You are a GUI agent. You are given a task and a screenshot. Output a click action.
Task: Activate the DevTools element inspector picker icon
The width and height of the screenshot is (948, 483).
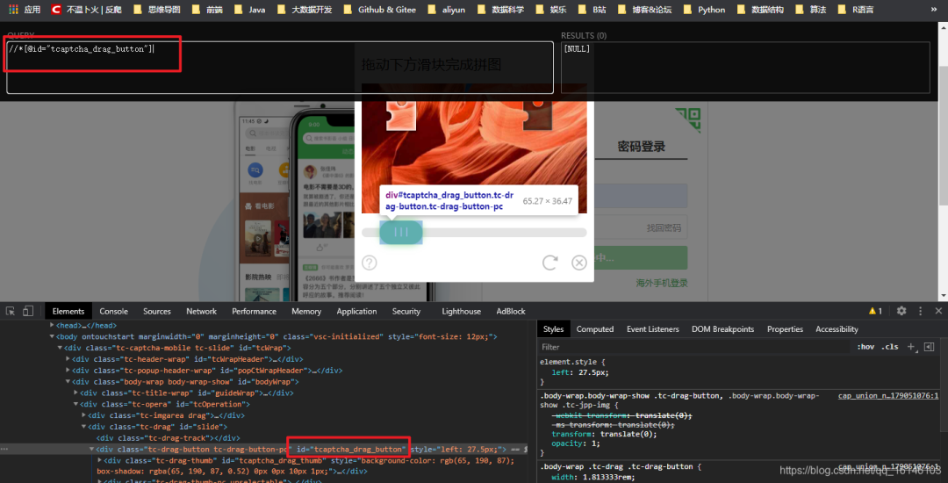click(x=11, y=311)
